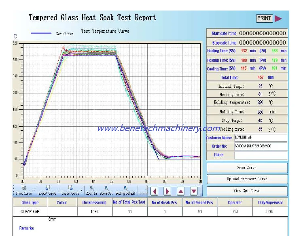The height and width of the screenshot is (236, 303).
Task: Click the Holding temperature 290 value
Action: [260, 102]
